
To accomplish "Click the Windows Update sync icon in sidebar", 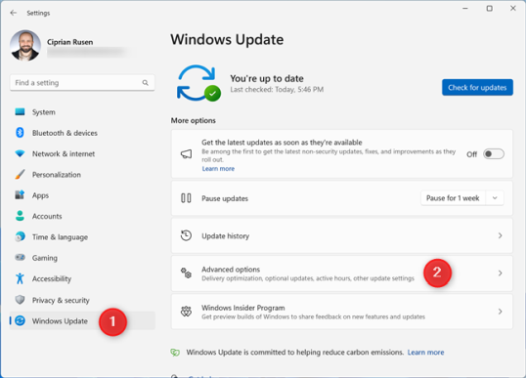I will (x=20, y=320).
